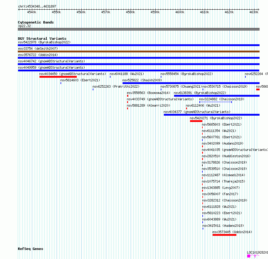The height and width of the screenshot is (259, 268).
Task: Select the nsv3178826 (Chaisson2019) label
Action: [224, 162]
